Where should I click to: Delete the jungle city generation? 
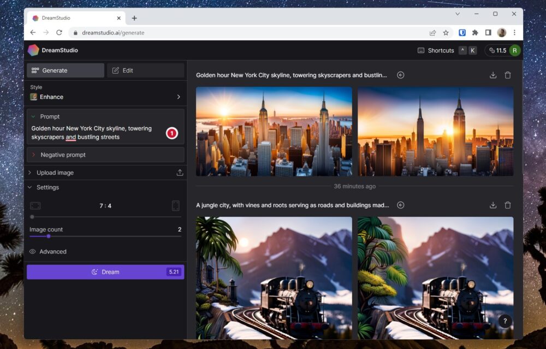[508, 205]
